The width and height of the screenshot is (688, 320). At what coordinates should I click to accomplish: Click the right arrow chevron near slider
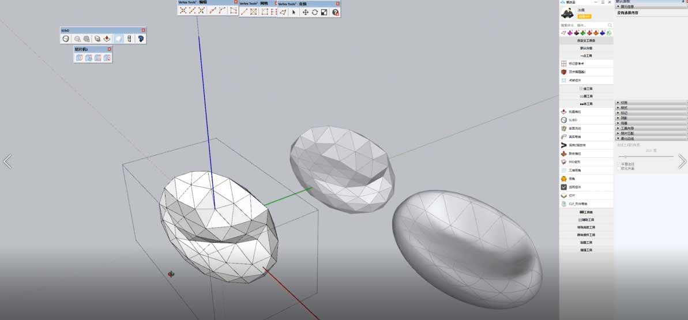coord(682,161)
